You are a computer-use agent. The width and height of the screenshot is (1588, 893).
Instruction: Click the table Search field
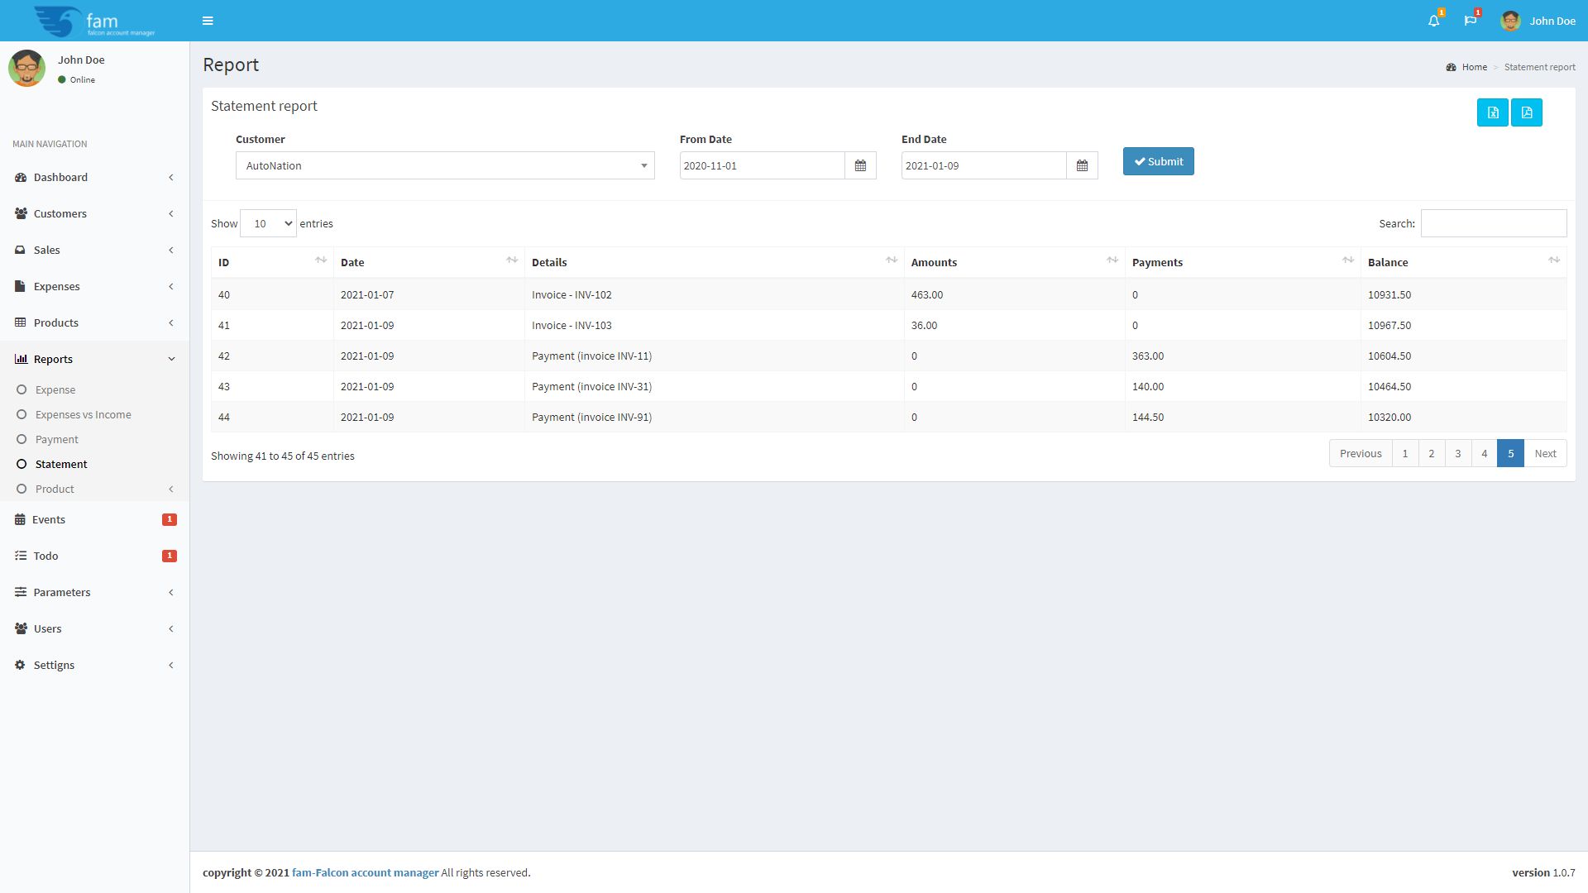(1493, 223)
